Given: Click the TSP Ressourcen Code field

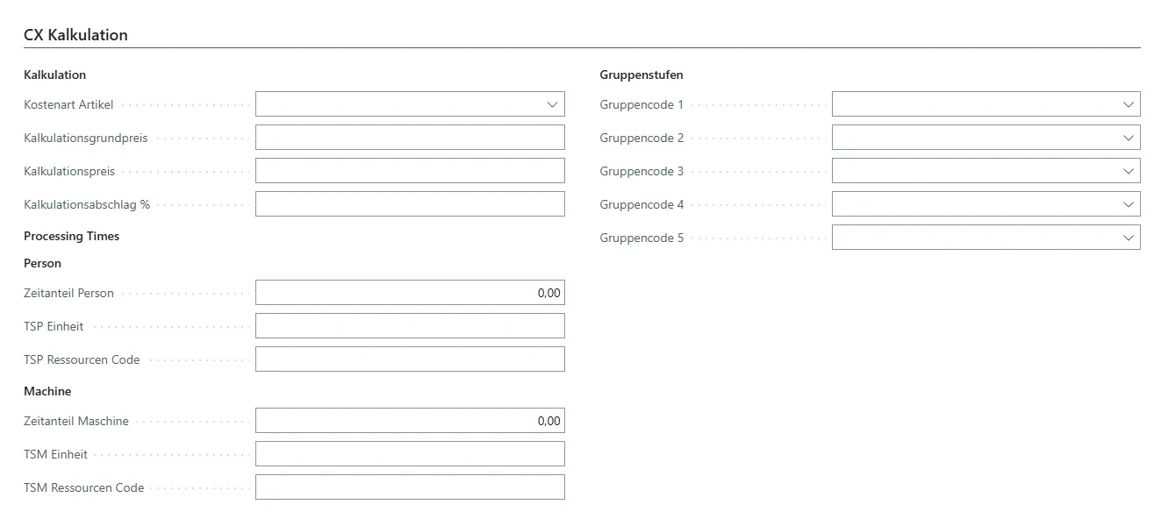Looking at the screenshot, I should click(410, 359).
